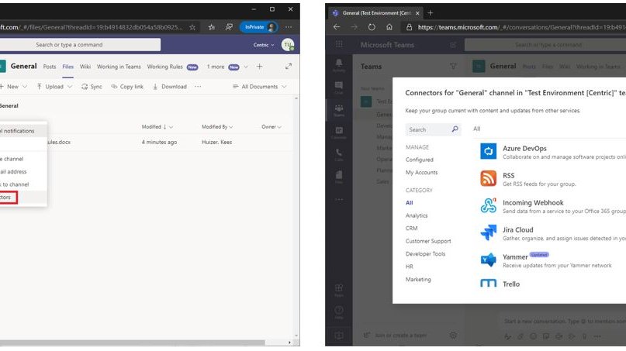626x351 pixels.
Task: Open the Teams icon in sidebar
Action: tap(339, 110)
